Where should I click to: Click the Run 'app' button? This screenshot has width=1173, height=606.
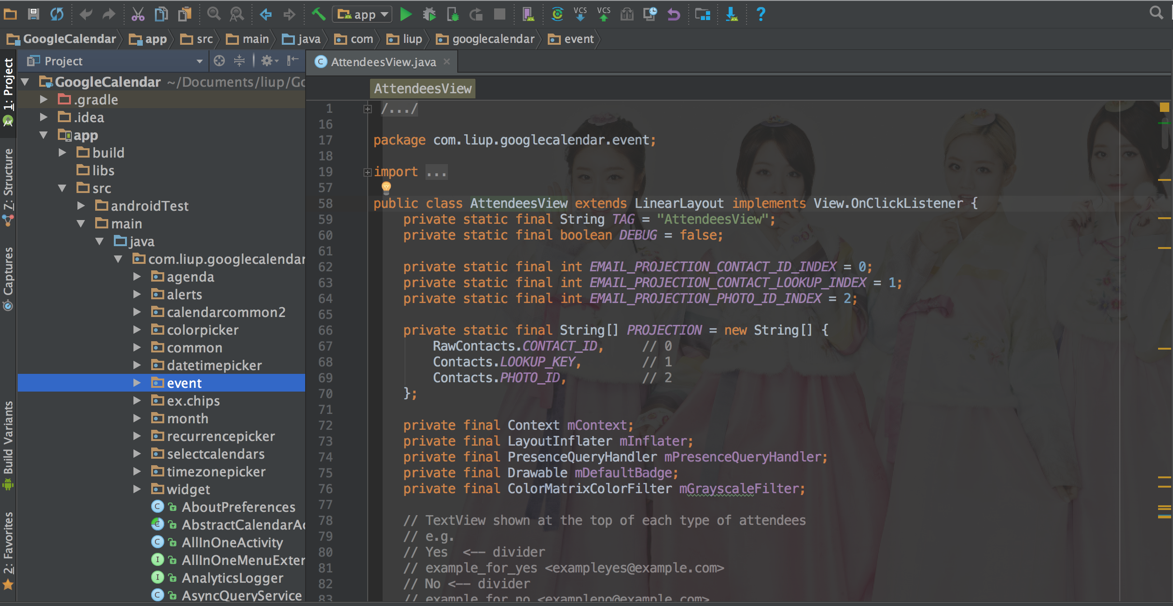click(407, 15)
